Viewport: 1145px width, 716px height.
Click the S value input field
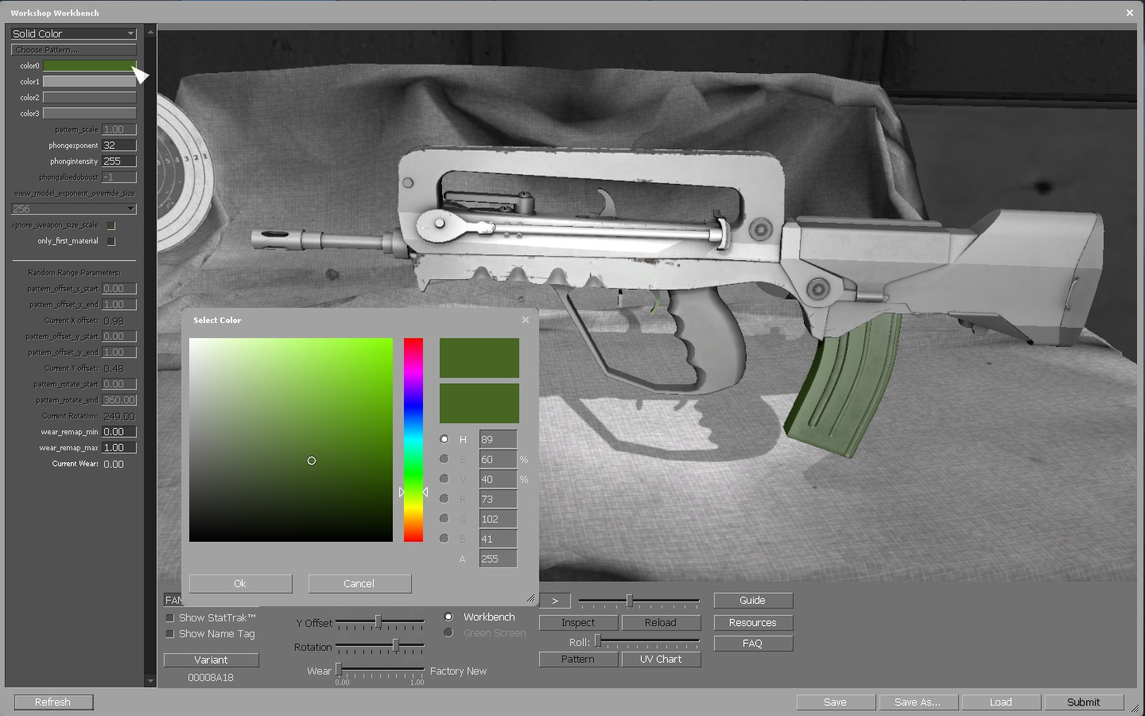(x=499, y=459)
